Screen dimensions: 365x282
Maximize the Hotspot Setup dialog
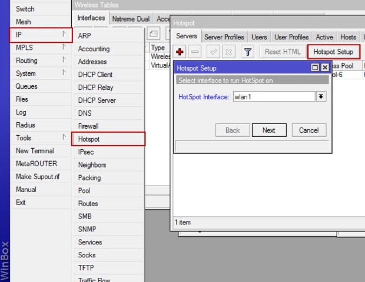tap(315, 68)
